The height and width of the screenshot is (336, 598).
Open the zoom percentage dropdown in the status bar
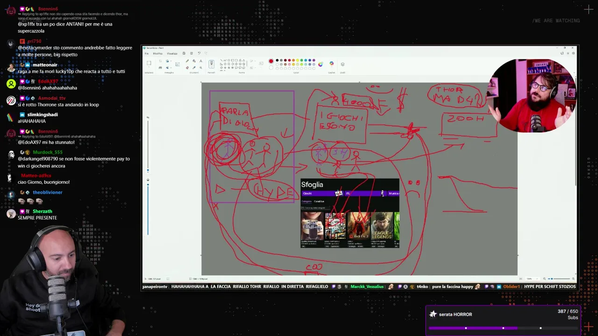tap(533, 279)
